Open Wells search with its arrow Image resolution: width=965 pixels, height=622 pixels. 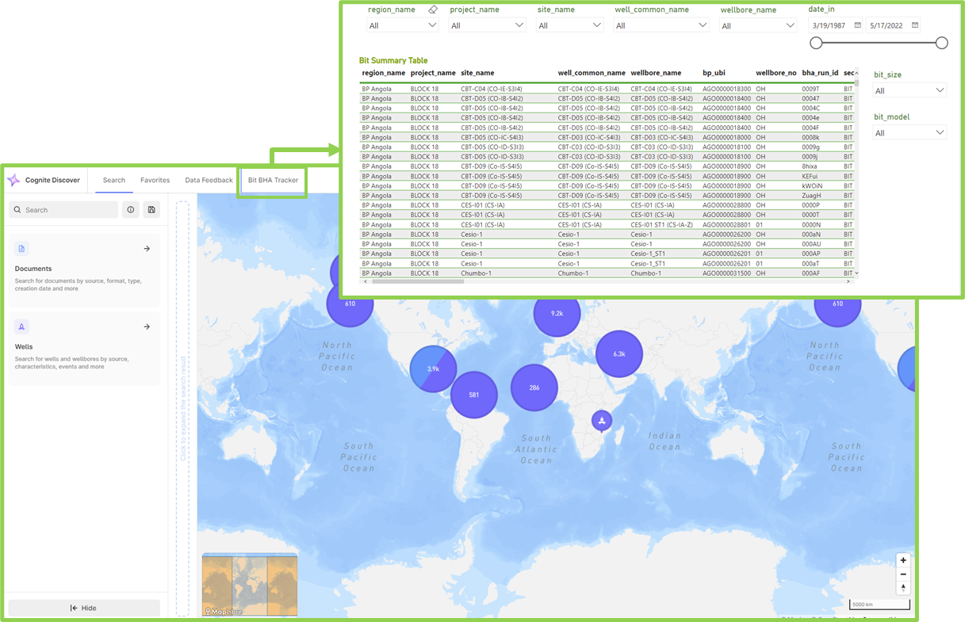147,326
